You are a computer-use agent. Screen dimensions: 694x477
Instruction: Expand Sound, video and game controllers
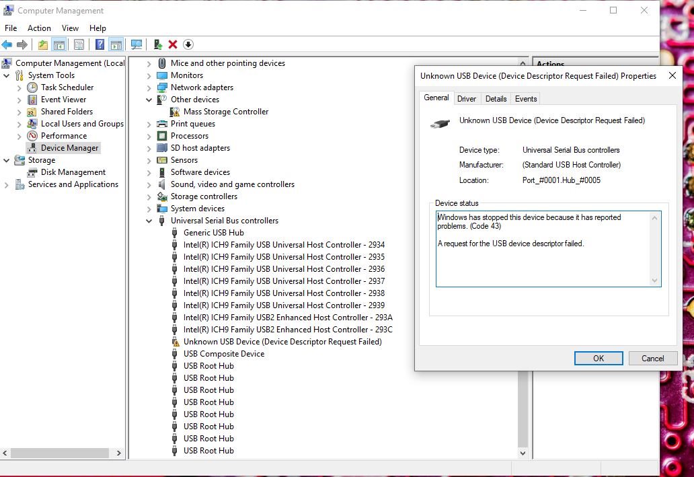(149, 185)
